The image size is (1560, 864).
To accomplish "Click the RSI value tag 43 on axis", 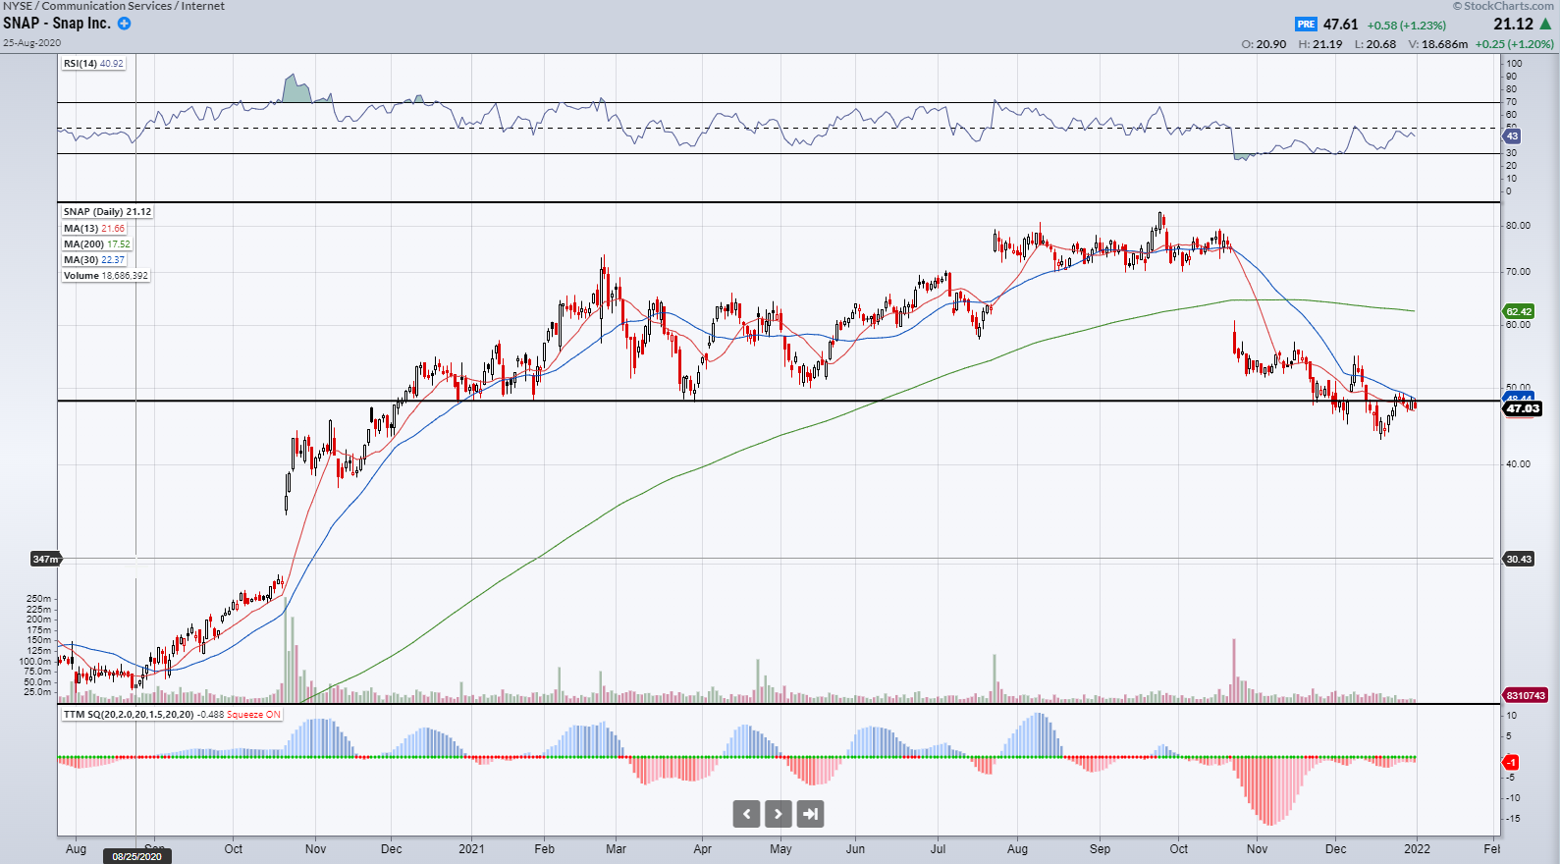I will click(1512, 136).
